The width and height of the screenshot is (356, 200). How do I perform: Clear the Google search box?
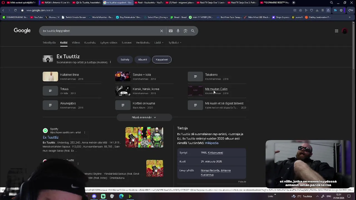click(x=162, y=31)
